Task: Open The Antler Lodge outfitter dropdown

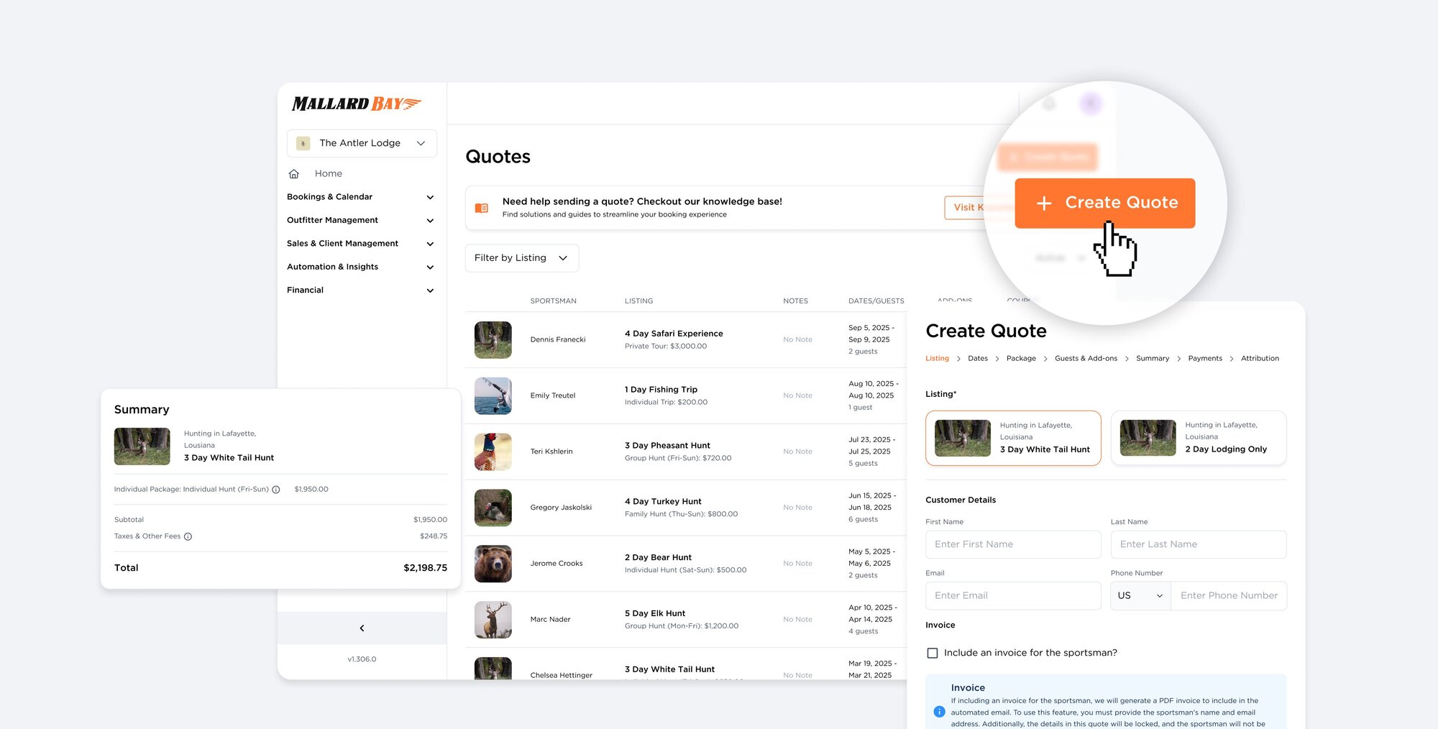Action: [x=362, y=143]
